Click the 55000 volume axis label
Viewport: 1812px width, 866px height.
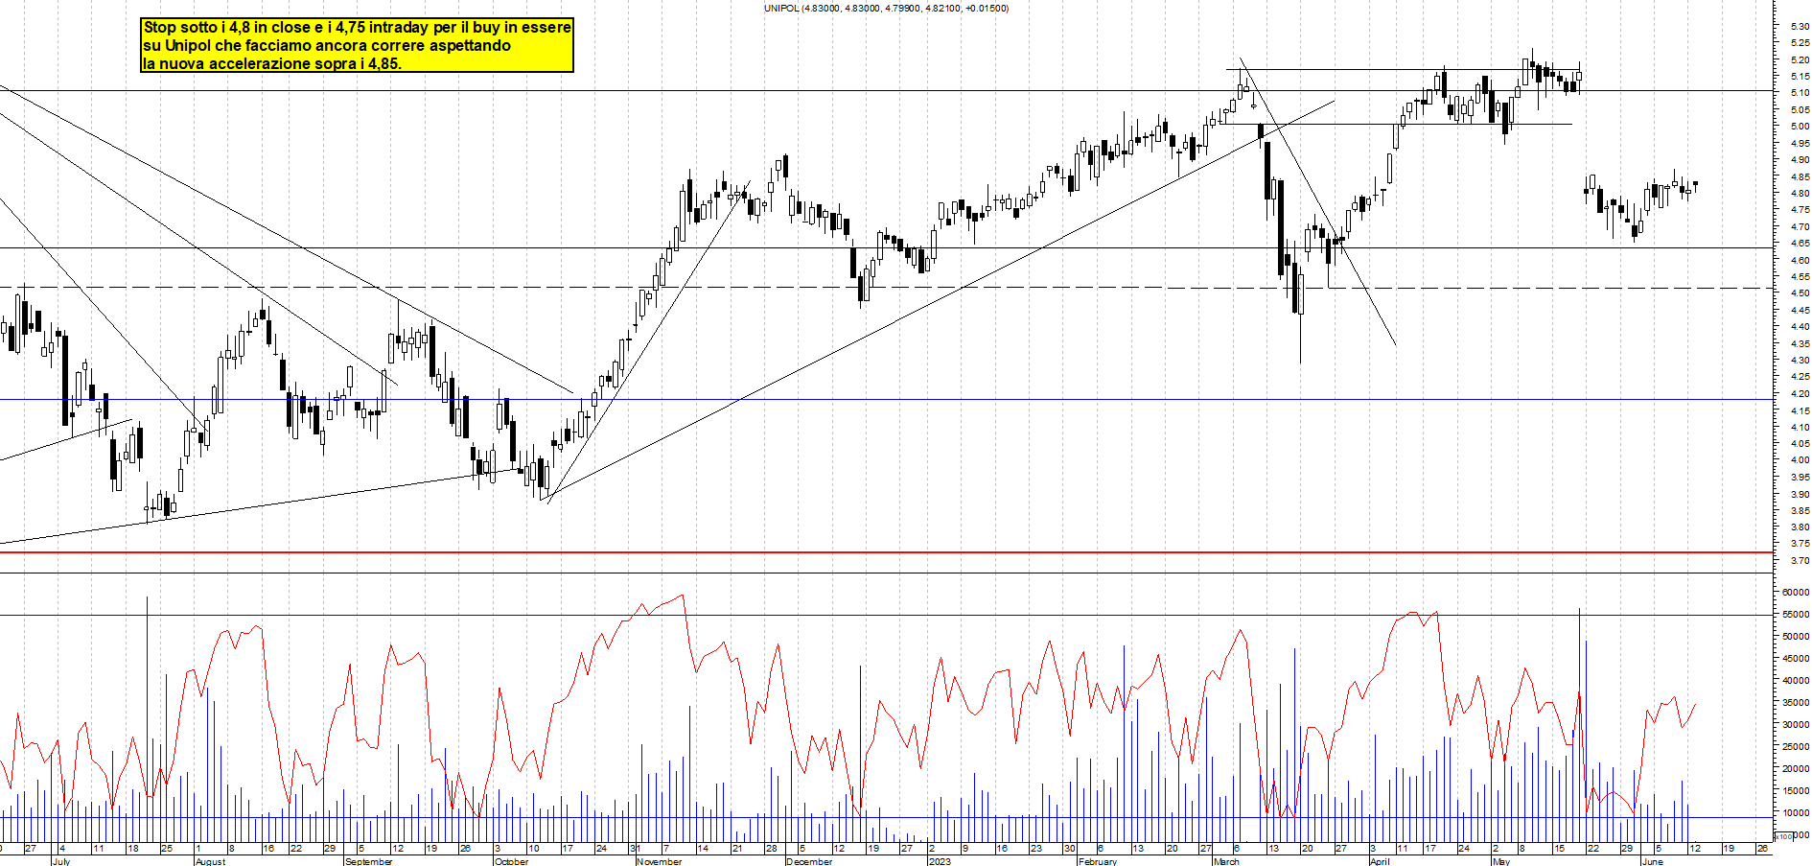click(1796, 615)
